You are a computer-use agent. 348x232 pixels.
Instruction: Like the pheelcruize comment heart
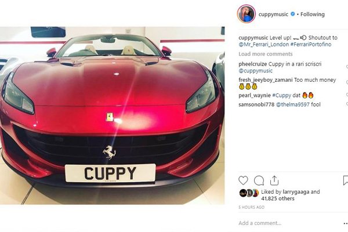[x=347, y=67]
